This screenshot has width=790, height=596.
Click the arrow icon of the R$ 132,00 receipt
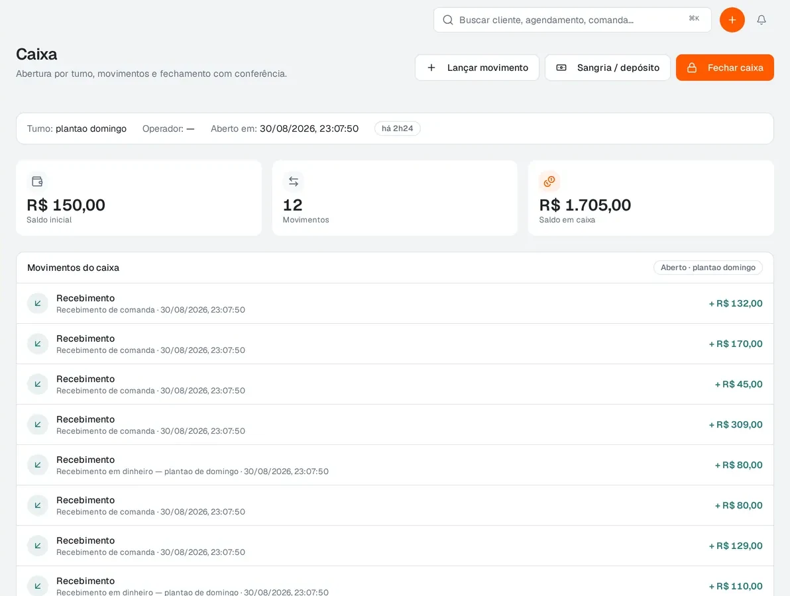pos(37,303)
